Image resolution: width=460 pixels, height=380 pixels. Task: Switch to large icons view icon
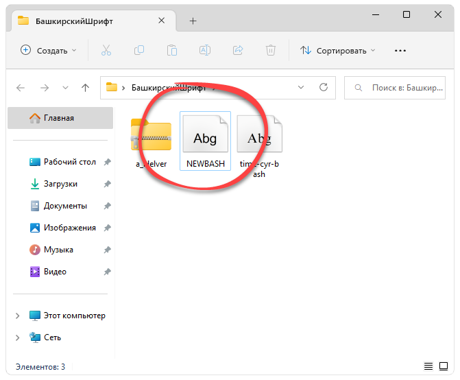(444, 366)
